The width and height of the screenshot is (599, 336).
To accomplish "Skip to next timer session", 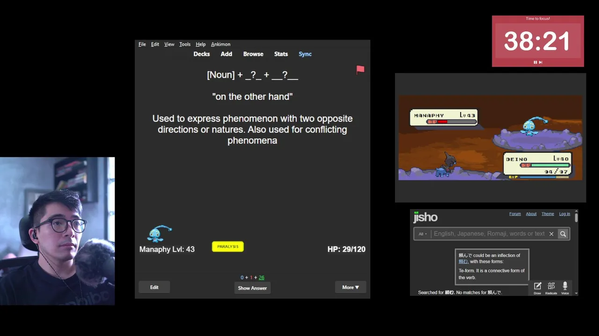I will point(541,62).
